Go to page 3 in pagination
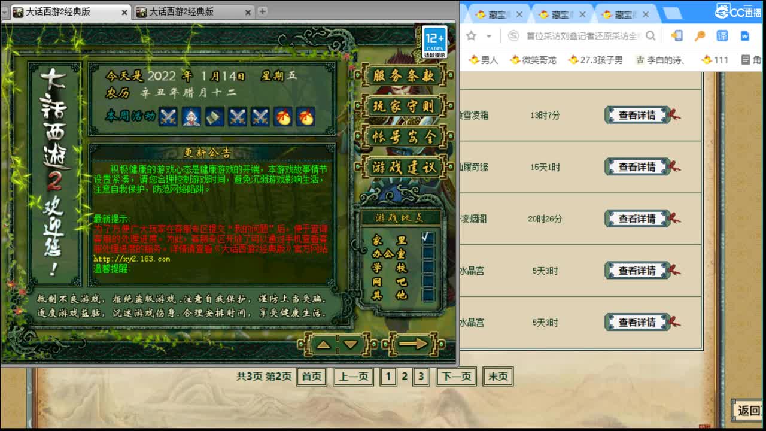Screen dimensions: 766x431 (x=421, y=377)
